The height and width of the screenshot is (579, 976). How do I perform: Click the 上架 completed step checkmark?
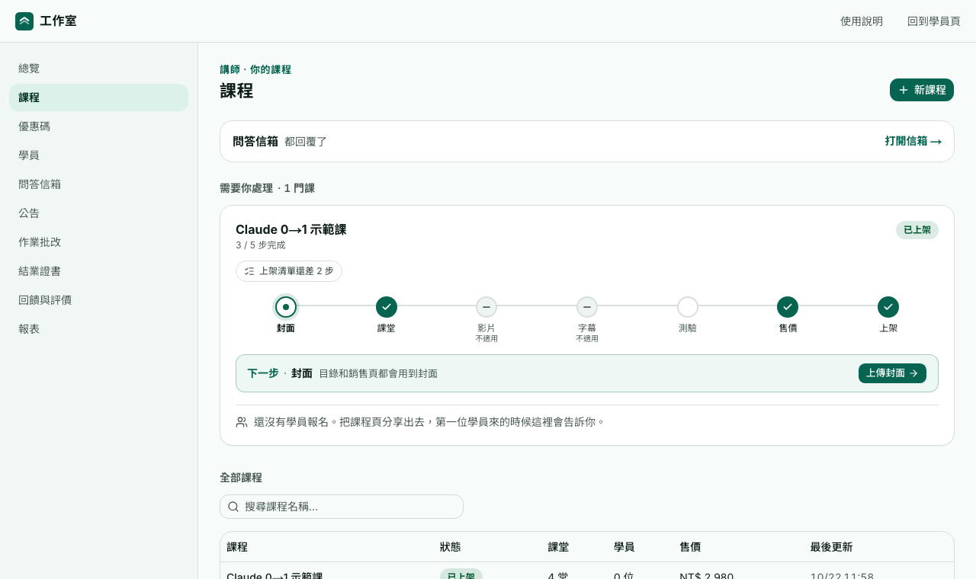[888, 307]
